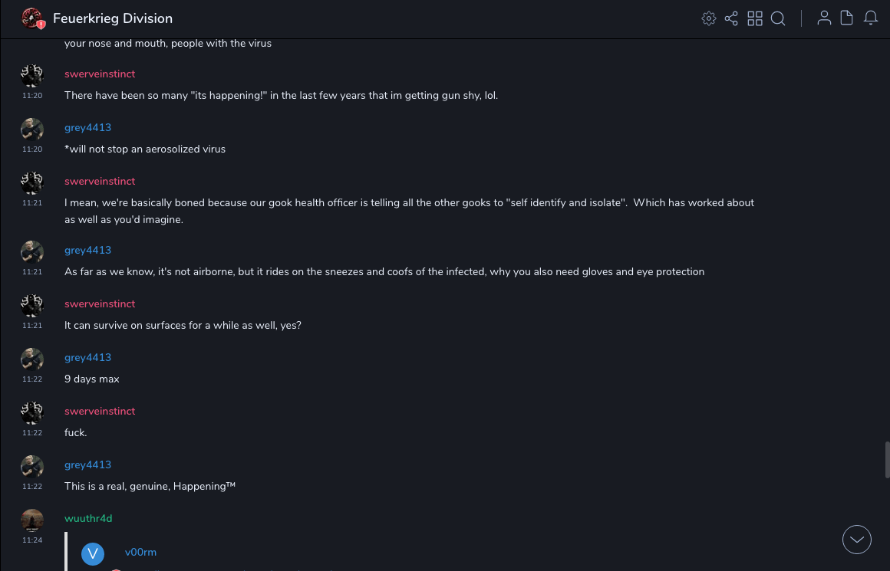
Task: Select the blue V avatar in quote
Action: point(93,554)
